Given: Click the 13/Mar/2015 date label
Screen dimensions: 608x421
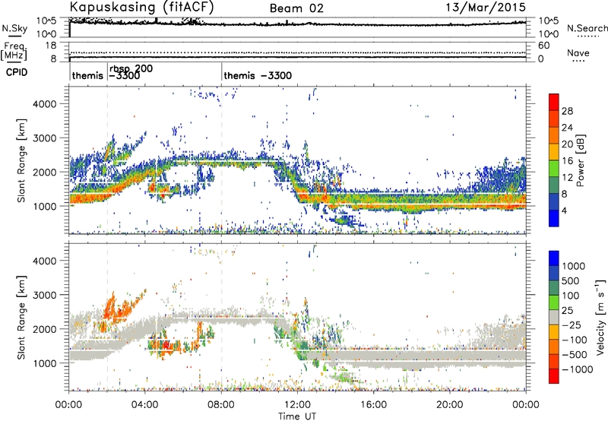Looking at the screenshot, I should pos(486,7).
